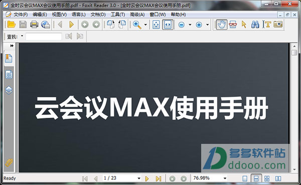Expand the zoom percentage dropdown
This screenshot has height=185, width=301.
225,178
